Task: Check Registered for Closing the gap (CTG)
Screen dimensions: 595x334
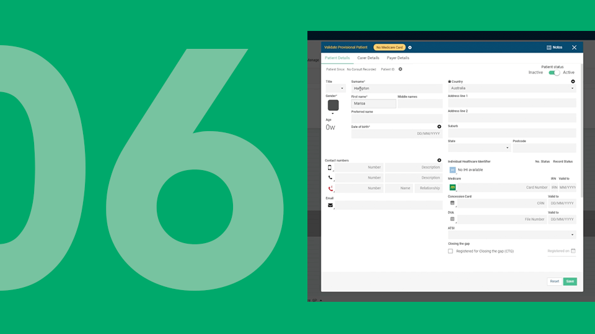Action: coord(451,251)
